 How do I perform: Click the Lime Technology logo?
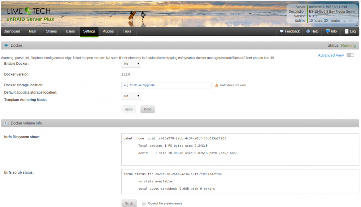[29, 11]
